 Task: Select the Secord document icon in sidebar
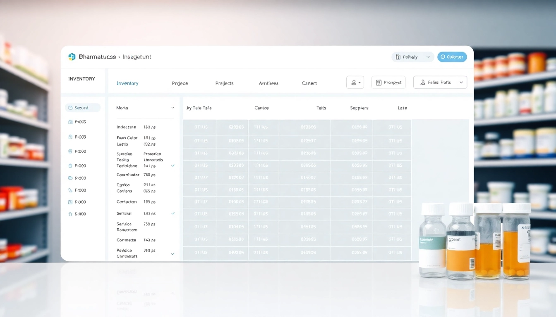pyautogui.click(x=70, y=108)
